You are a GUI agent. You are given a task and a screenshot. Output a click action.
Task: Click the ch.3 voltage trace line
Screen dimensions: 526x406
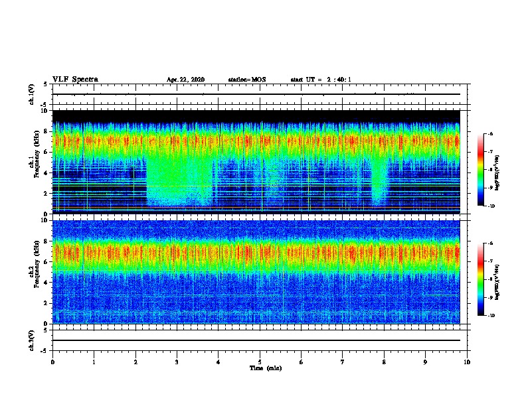click(256, 340)
